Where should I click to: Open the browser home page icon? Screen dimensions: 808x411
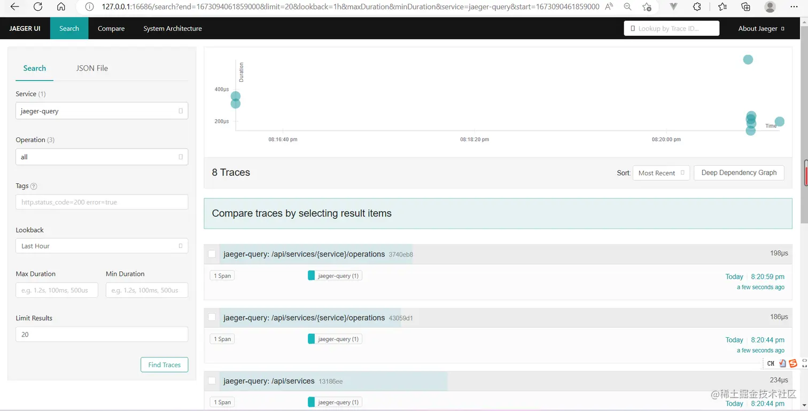pos(61,7)
